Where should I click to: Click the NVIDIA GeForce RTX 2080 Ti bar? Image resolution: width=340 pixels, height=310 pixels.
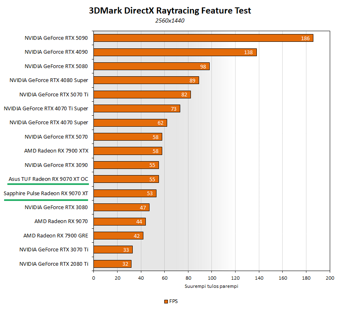click(x=112, y=264)
